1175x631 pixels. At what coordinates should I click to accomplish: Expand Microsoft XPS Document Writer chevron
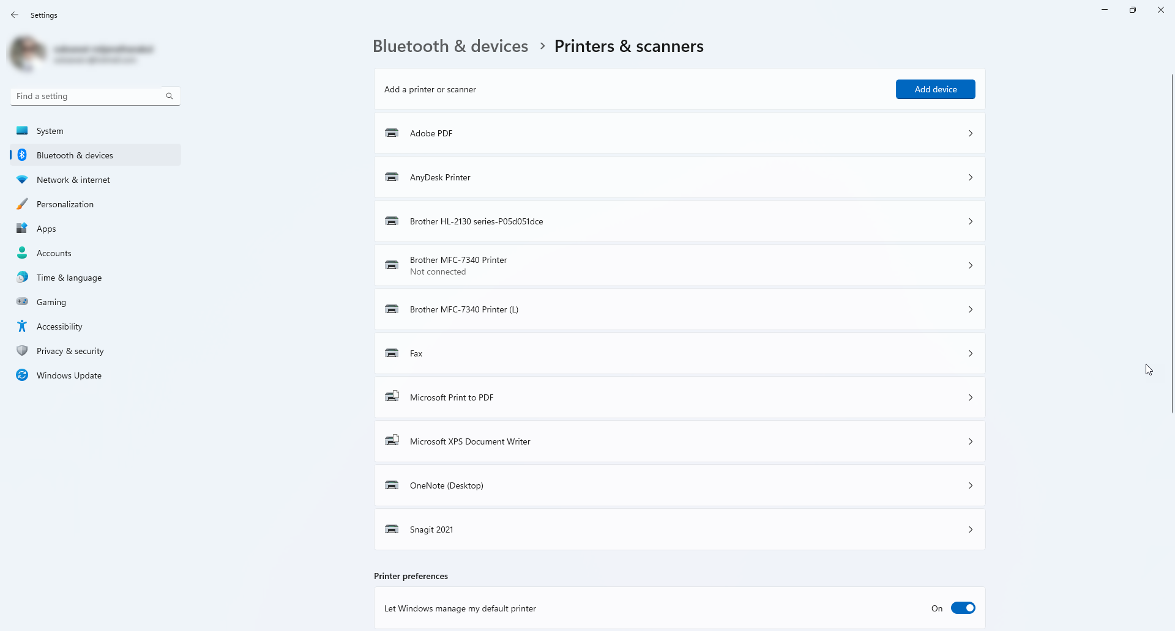[971, 441]
